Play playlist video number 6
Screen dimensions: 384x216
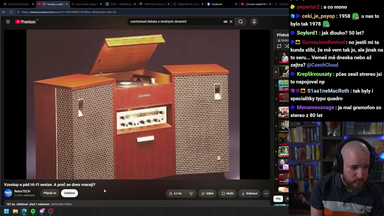click(x=283, y=126)
